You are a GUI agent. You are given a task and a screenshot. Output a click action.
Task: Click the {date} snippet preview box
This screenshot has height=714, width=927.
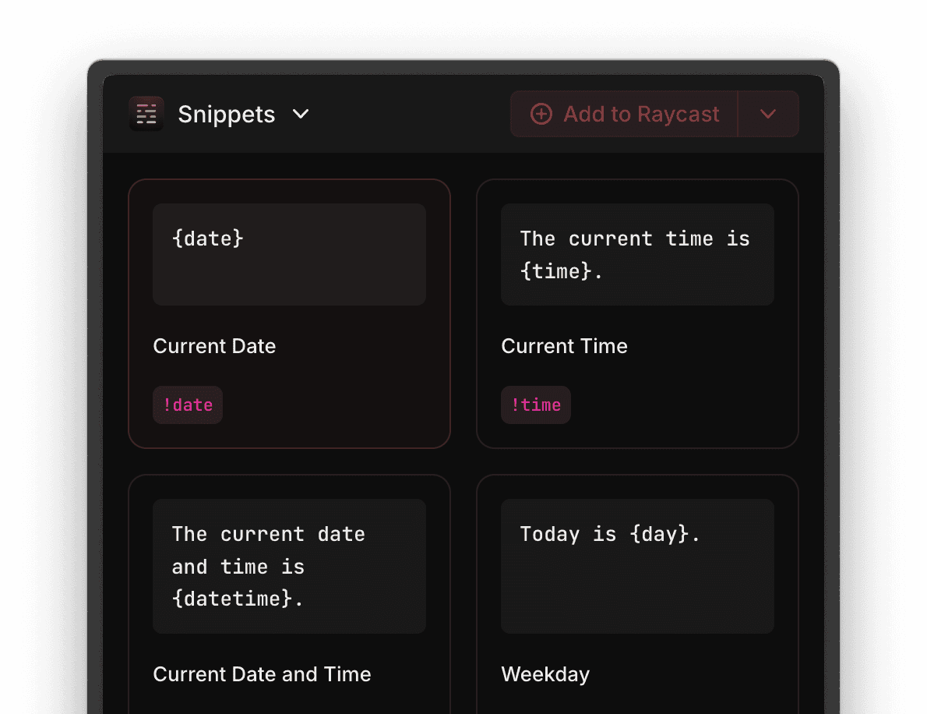[x=289, y=253]
